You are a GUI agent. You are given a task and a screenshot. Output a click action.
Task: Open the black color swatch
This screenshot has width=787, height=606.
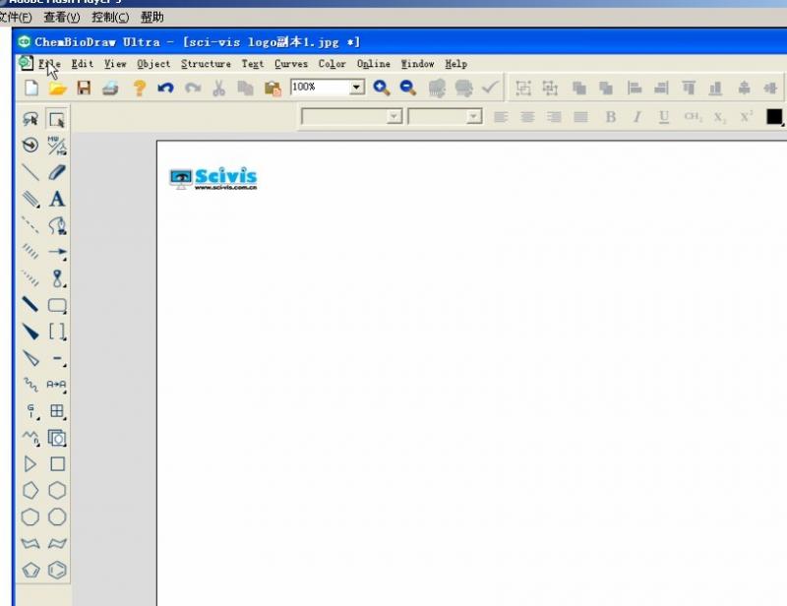[x=773, y=116]
